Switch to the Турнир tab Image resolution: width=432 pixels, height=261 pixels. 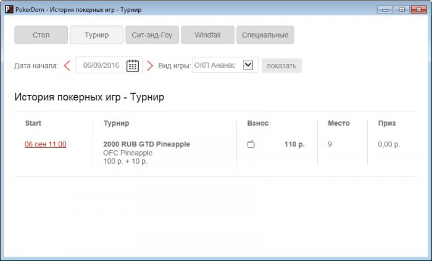[96, 35]
